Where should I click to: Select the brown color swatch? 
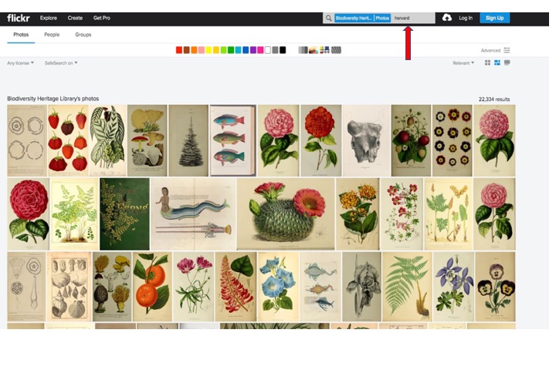187,50
